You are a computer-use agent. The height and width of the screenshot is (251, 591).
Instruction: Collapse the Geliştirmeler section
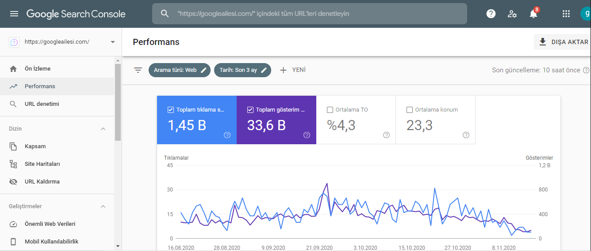click(103, 206)
